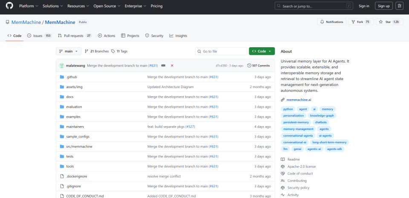
Task: Open the memmachine.ai website link
Action: click(x=299, y=100)
